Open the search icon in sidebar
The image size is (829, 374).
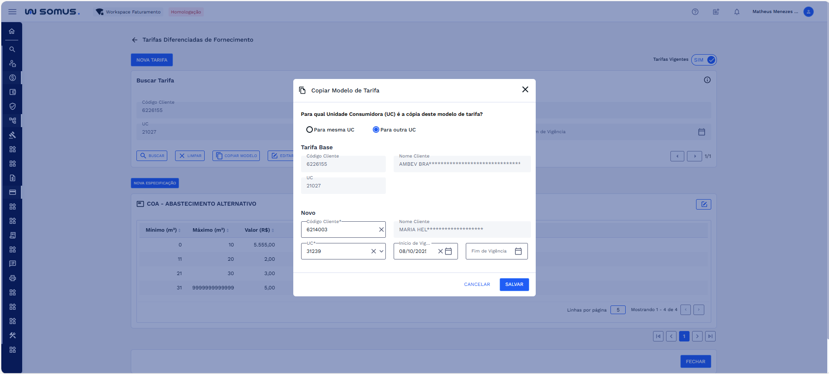(12, 49)
